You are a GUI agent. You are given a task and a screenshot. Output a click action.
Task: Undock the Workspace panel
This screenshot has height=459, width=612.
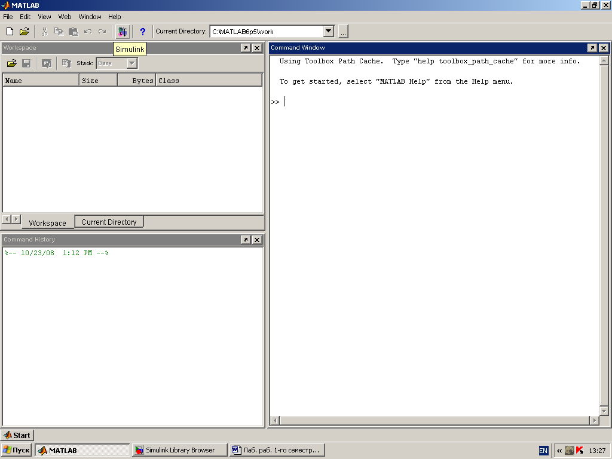pyautogui.click(x=246, y=48)
